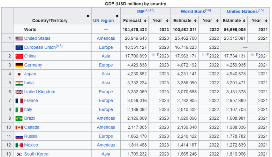Open the Russia country link
The width and height of the screenshot is (272, 157).
tap(31, 136)
